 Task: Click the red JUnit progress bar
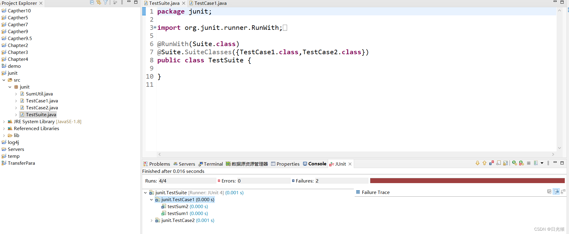[467, 181]
